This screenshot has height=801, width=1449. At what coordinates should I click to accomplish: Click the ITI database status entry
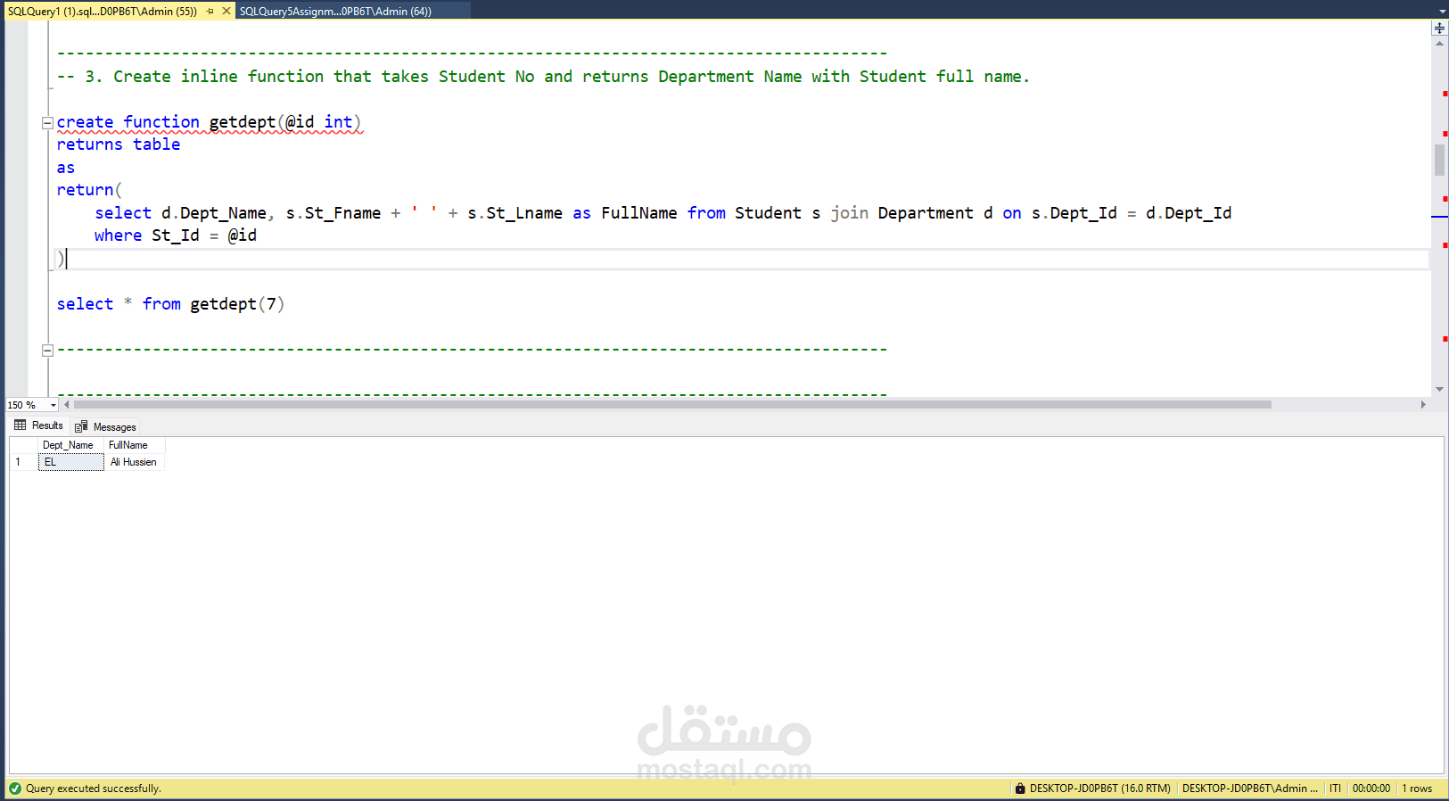pos(1335,789)
